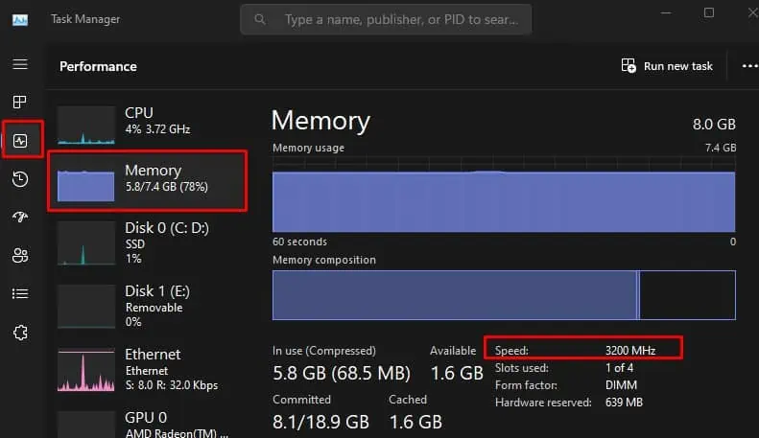Click the Memory composition bar
Viewport: 759px width, 438px height.
point(504,295)
